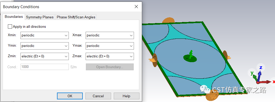Enable Apply in all directions checkbox
The image size is (275, 102).
point(10,26)
